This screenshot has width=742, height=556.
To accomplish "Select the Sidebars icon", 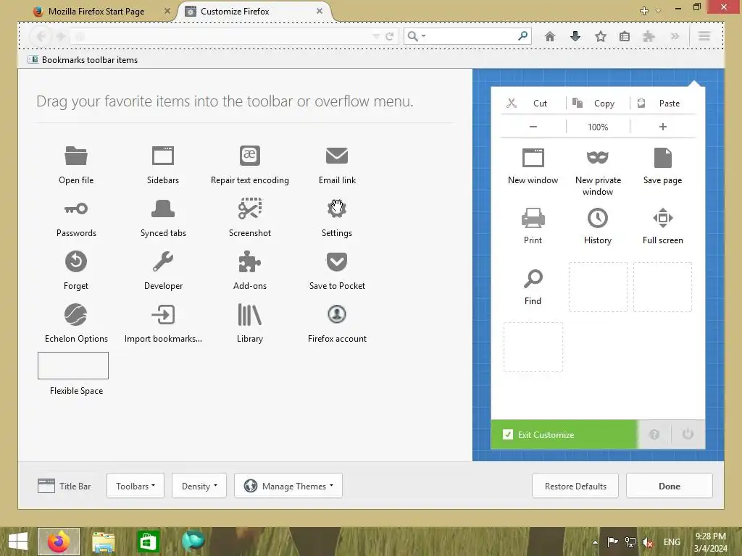I will pyautogui.click(x=163, y=156).
